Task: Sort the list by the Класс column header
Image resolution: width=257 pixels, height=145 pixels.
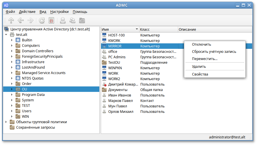Action: 158,30
